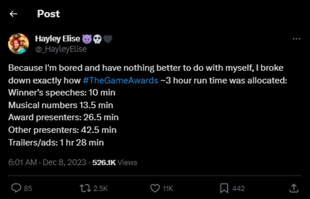View the 526.1K Views analytics

point(115,163)
